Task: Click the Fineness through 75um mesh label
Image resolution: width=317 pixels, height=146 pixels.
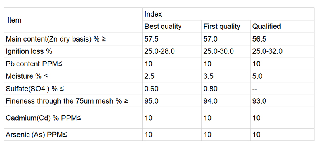Action: (x=73, y=101)
